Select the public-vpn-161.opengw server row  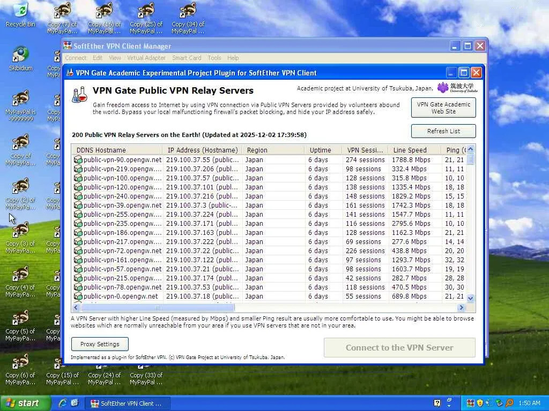(269, 260)
